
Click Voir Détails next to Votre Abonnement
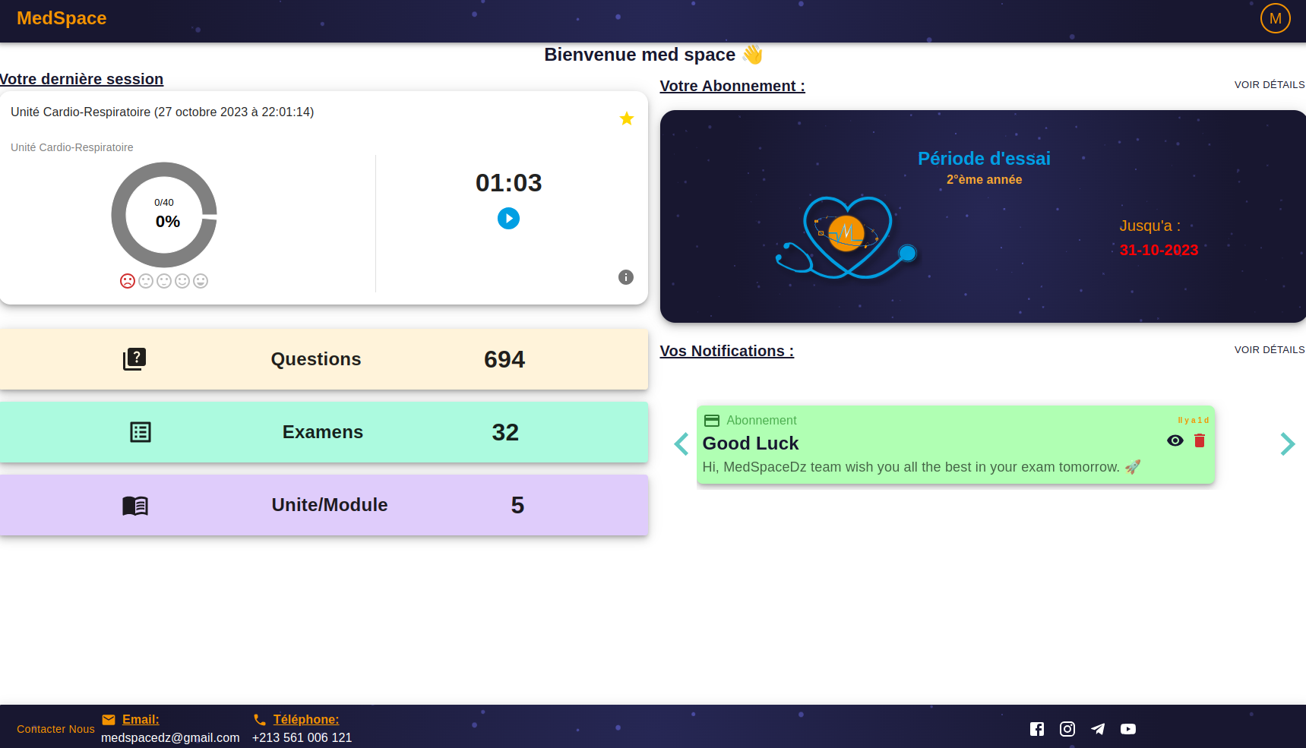(x=1269, y=85)
